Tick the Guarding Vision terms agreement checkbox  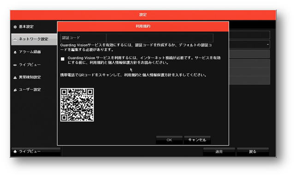coord(63,59)
